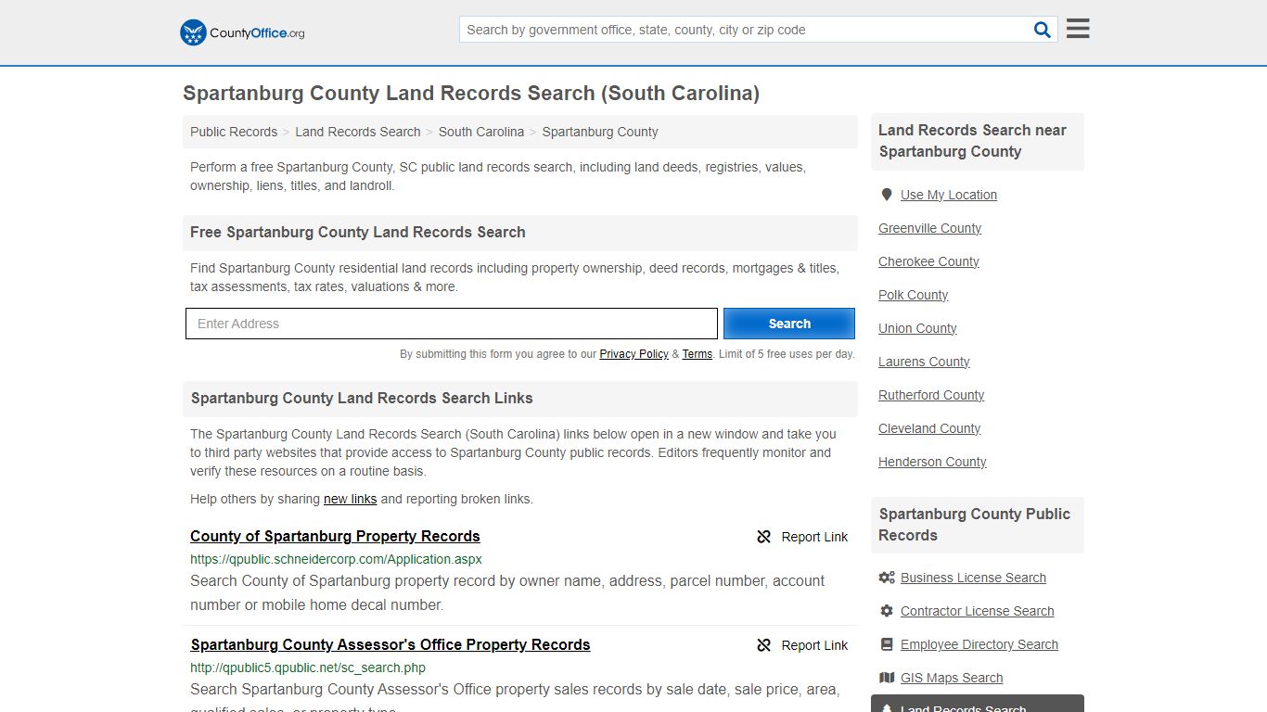Click the book icon next to Employee Directory Search
The width and height of the screenshot is (1267, 712).
[887, 644]
